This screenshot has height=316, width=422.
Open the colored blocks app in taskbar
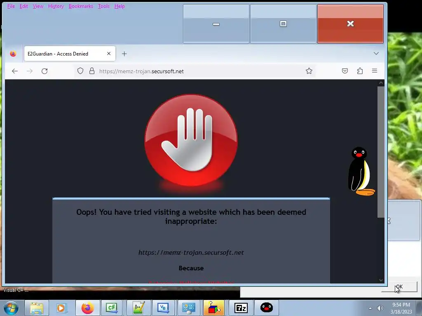point(214,308)
